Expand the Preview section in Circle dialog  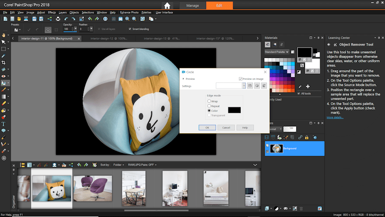[184, 79]
